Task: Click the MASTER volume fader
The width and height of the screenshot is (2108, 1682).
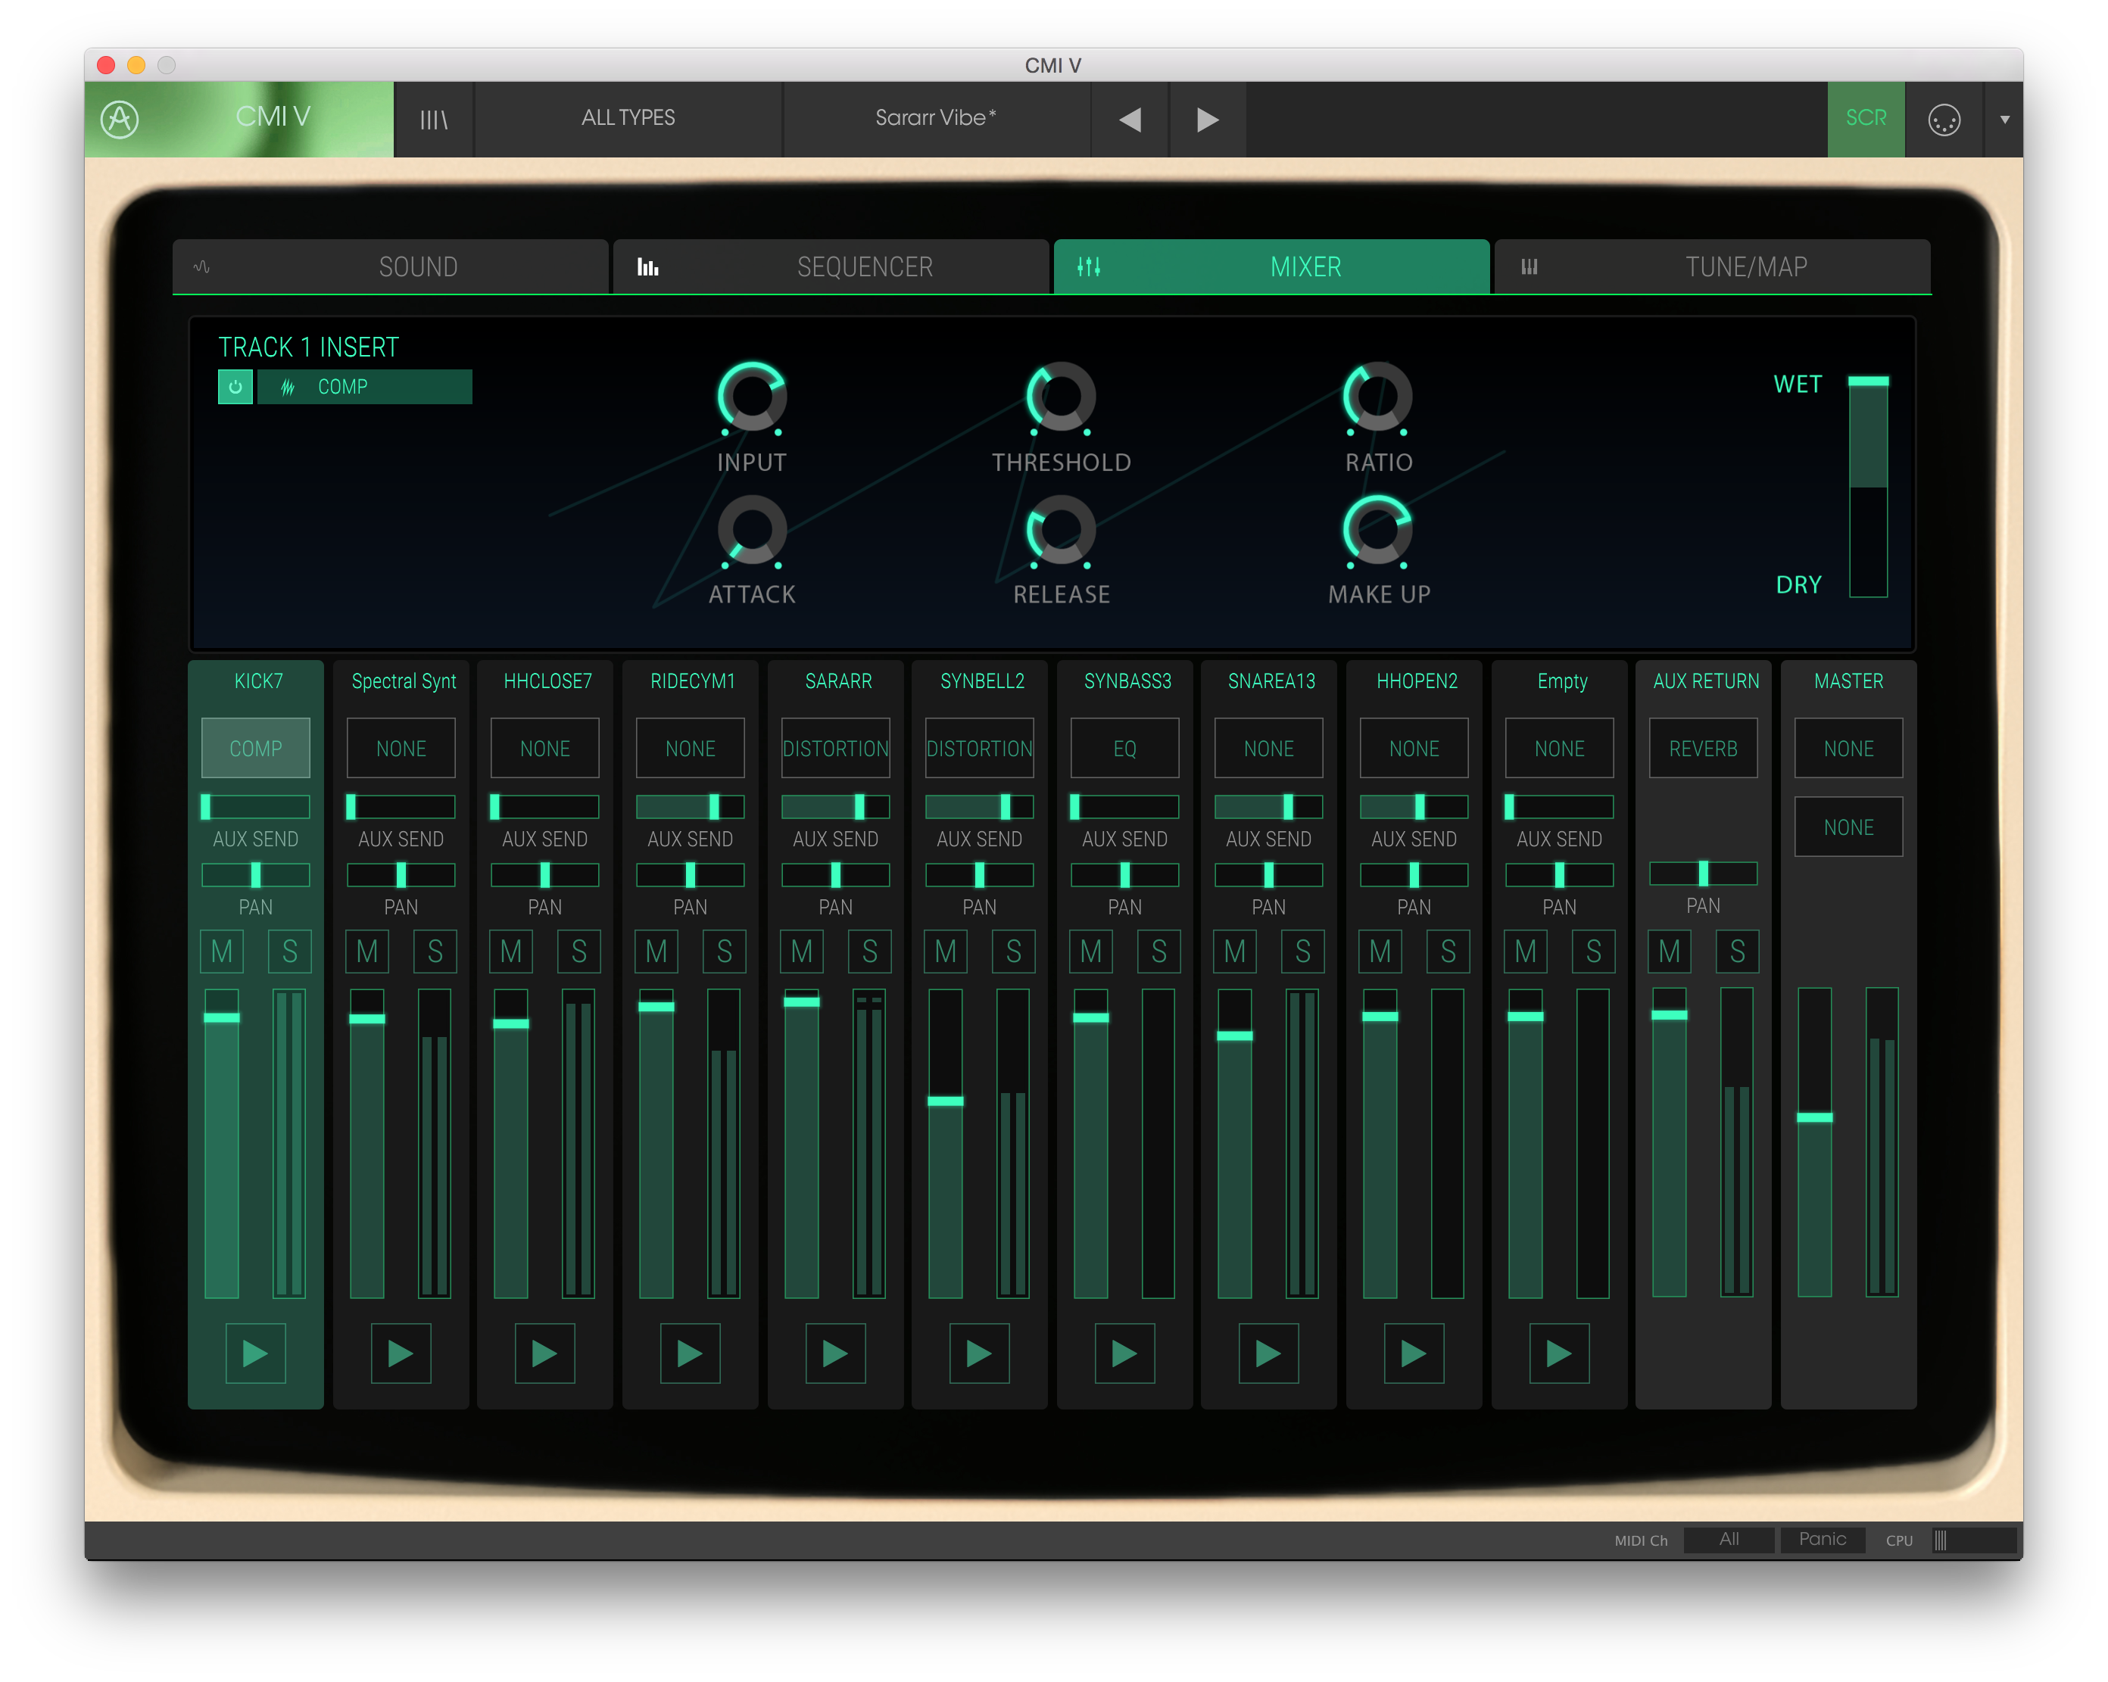Action: click(x=1815, y=1117)
